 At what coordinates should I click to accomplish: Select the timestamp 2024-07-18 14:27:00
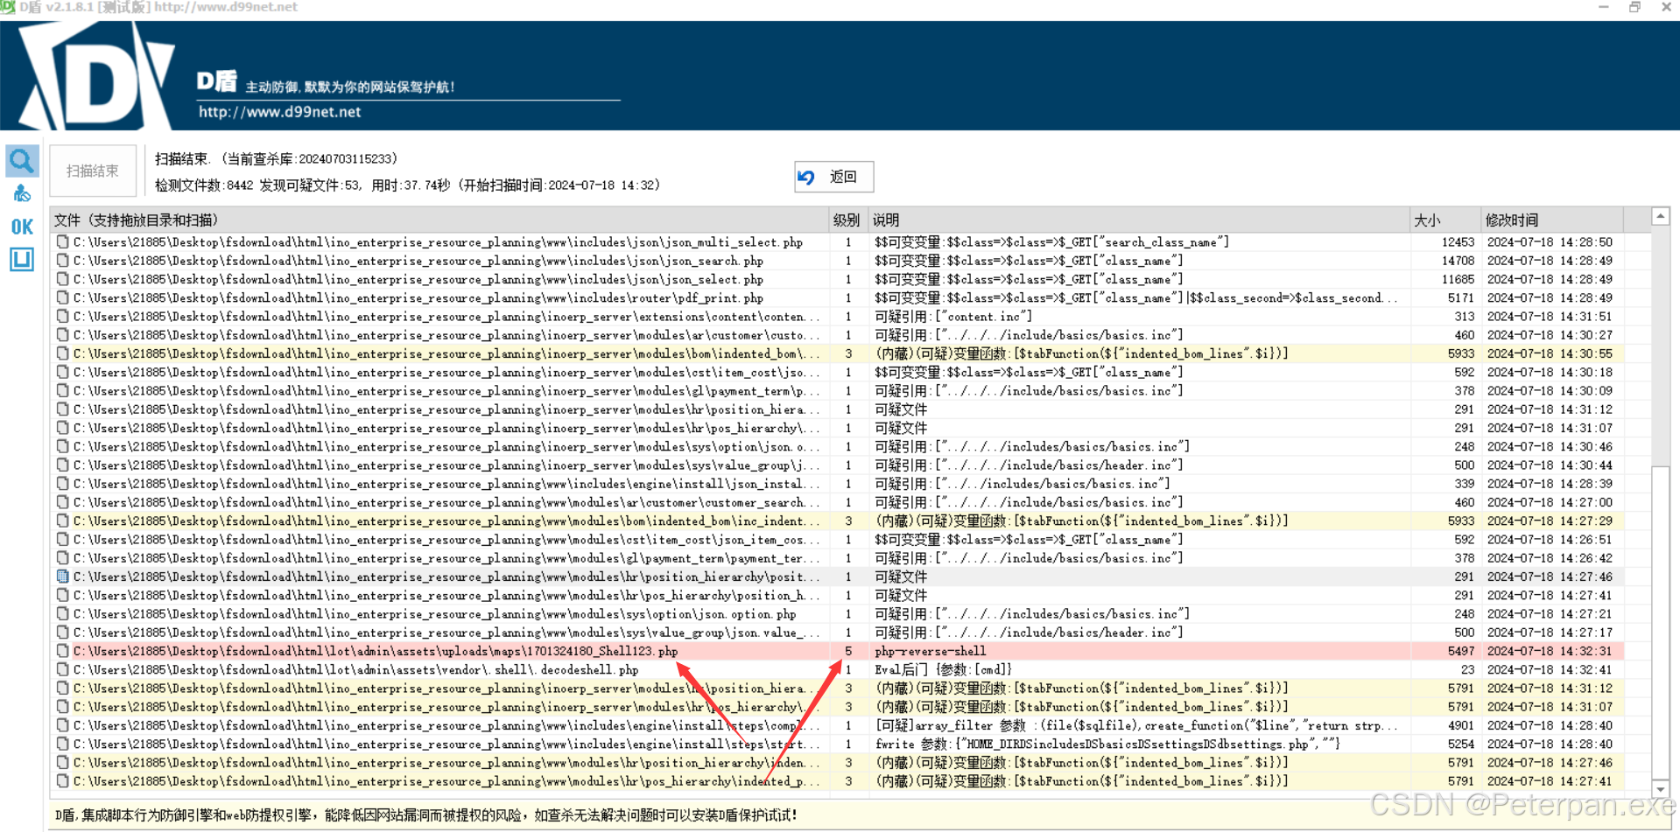click(x=1550, y=502)
